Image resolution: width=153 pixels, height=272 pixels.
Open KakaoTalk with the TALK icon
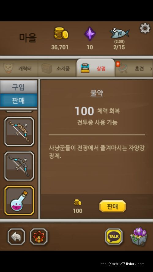(x=114, y=236)
